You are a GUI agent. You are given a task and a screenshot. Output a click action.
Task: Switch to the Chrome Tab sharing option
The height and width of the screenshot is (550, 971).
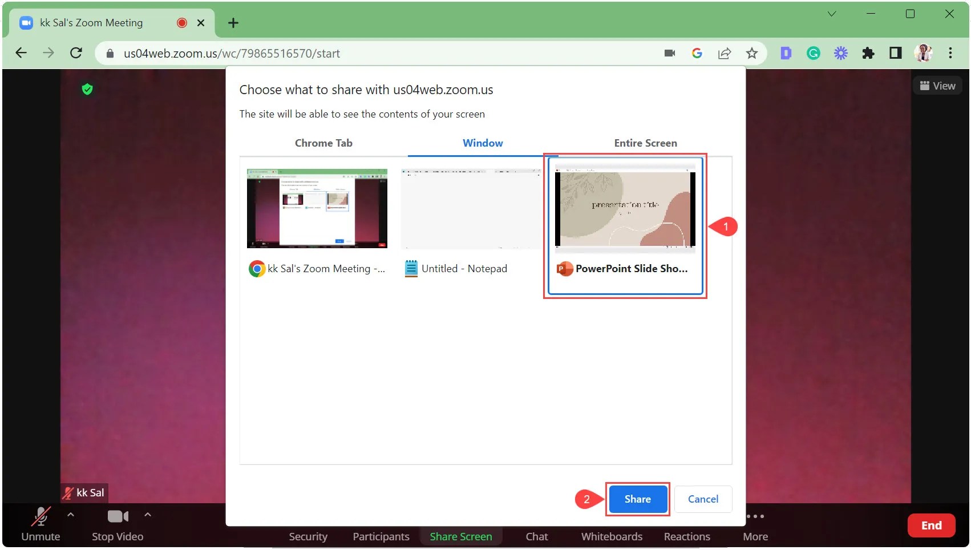(323, 143)
